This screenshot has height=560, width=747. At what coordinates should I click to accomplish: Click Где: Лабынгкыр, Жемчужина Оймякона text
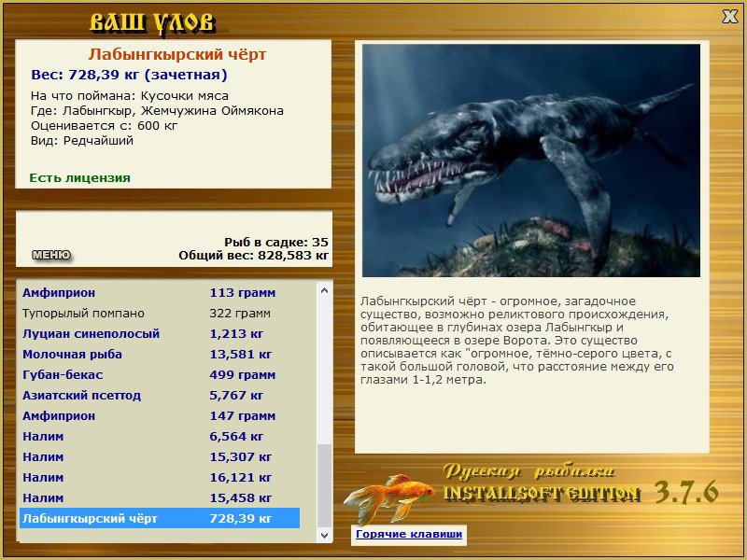[x=157, y=111]
